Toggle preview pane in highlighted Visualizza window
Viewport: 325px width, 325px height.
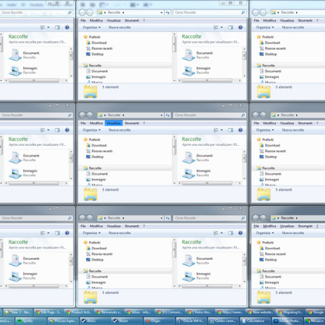pyautogui.click(x=230, y=130)
